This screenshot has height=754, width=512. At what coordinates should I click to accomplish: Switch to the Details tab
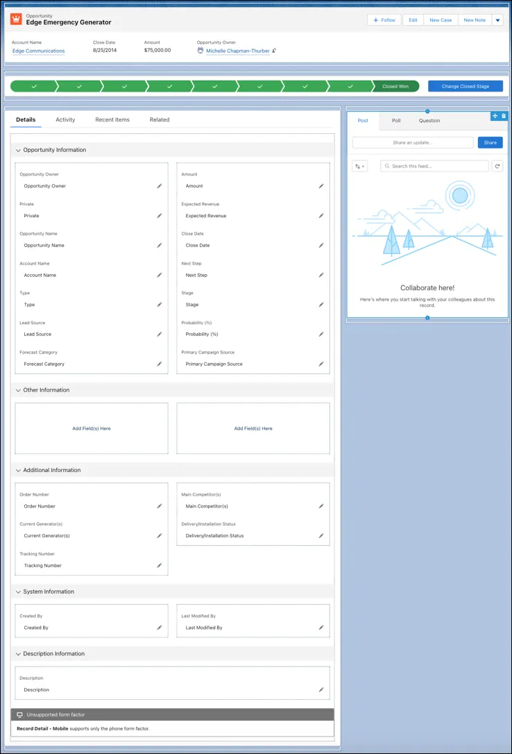26,119
